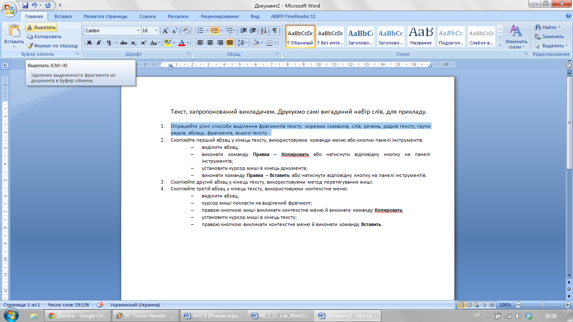The image size is (573, 322).
Task: Open Діалоги Google Chrome taskbar item
Action: (x=77, y=316)
